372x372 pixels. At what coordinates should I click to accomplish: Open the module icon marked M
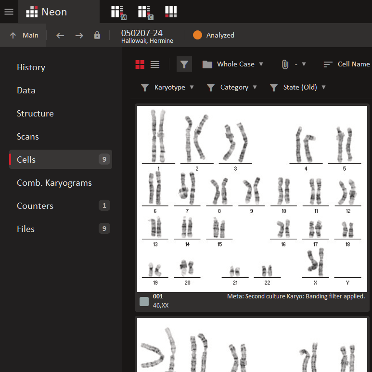point(117,12)
